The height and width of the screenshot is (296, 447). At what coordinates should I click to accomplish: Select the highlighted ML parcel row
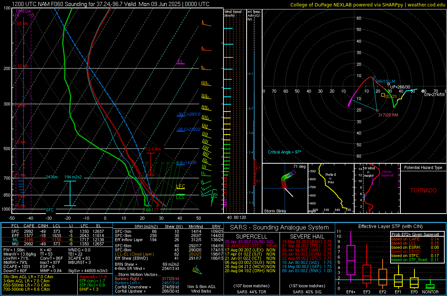(x=57, y=240)
